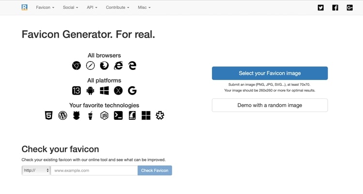The width and height of the screenshot is (363, 194).
Task: Click the command-line terminal icon
Action: (118, 115)
